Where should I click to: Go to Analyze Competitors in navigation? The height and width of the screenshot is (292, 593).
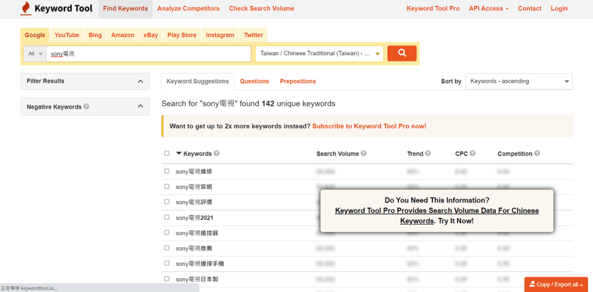pos(188,9)
